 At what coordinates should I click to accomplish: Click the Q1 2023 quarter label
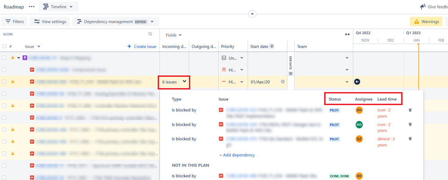pos(413,33)
